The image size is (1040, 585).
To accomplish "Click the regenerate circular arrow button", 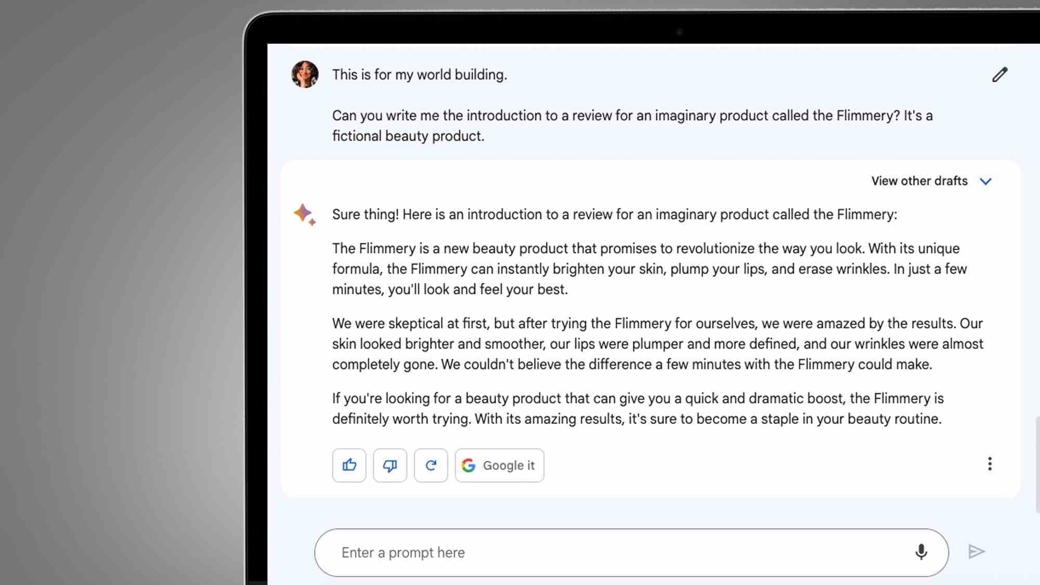I will point(431,465).
